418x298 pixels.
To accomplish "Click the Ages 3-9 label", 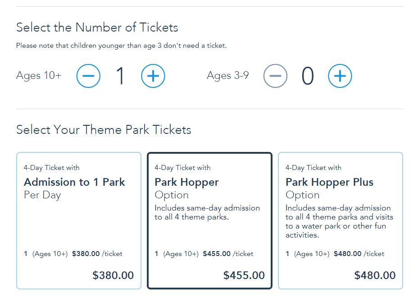I will point(227,76).
